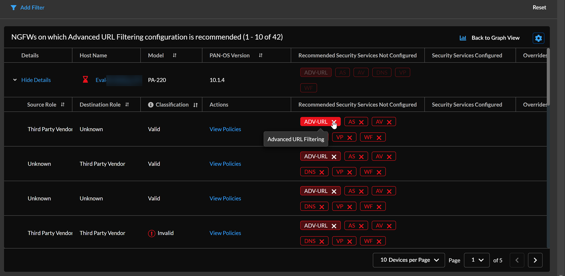Click the WF tag in third role row
Screen dimensions: 565x276
[x=368, y=206]
